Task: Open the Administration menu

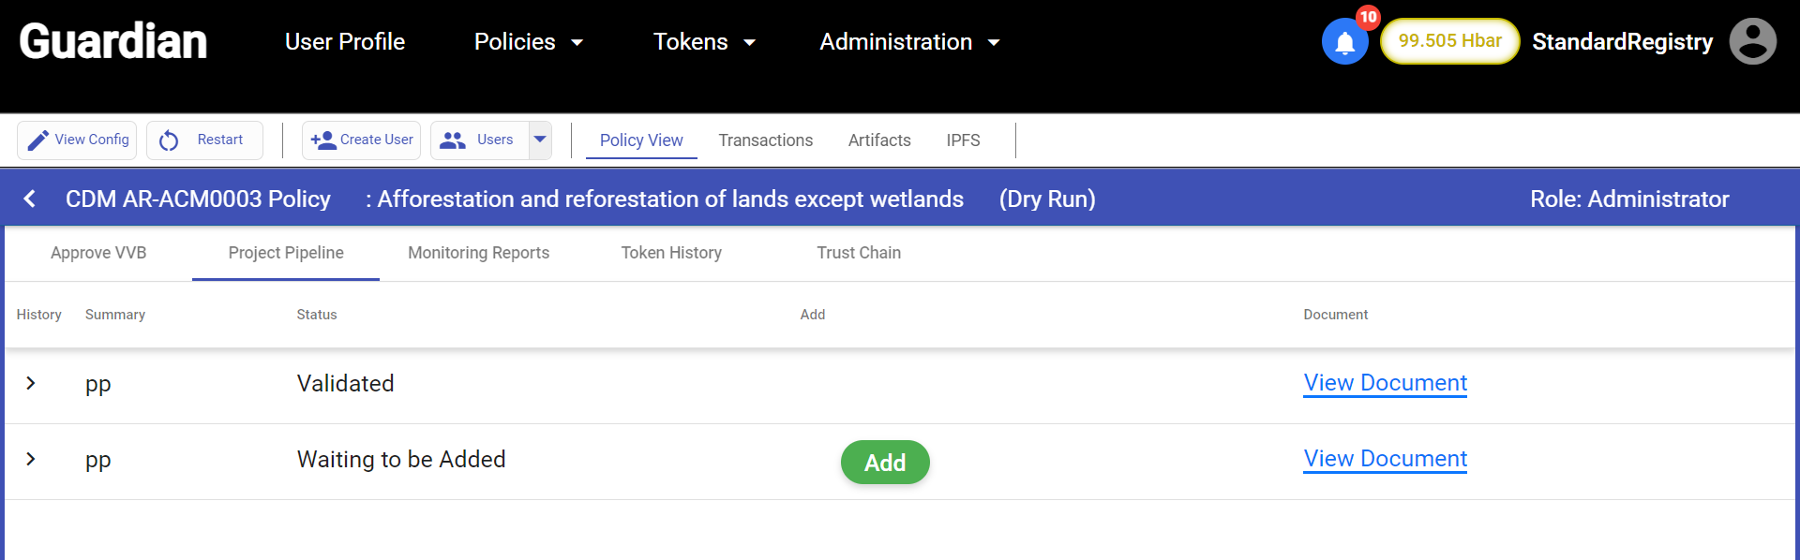Action: [909, 42]
